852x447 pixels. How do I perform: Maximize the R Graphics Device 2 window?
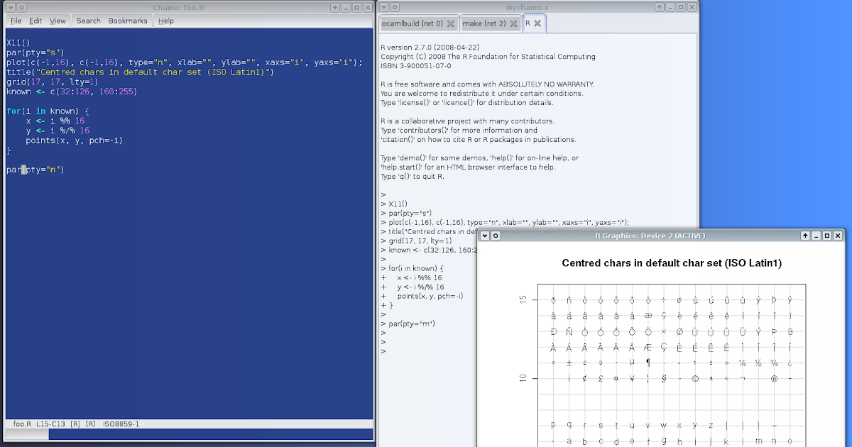[x=827, y=236]
